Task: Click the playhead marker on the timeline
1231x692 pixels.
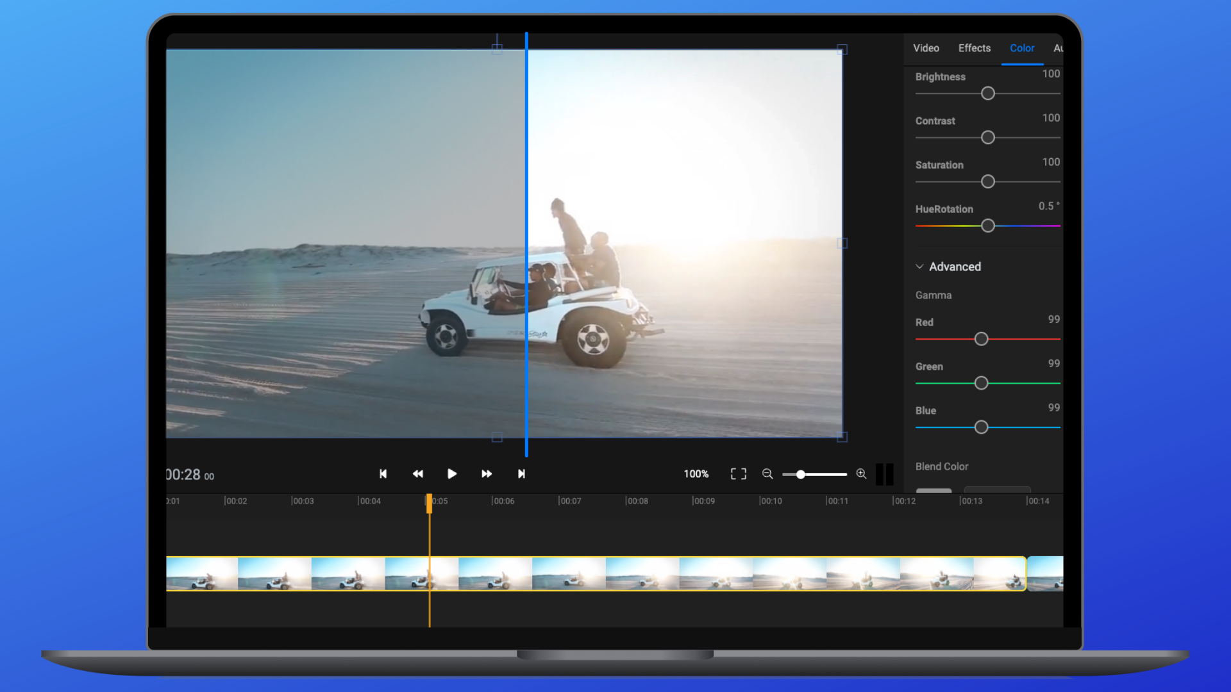Action: point(430,504)
